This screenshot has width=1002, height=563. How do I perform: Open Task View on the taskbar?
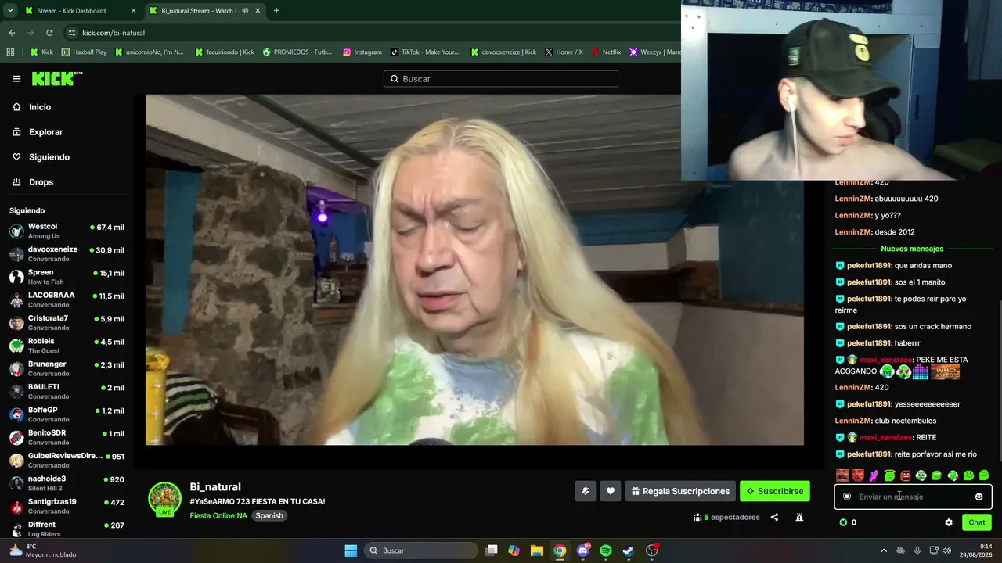(x=492, y=550)
